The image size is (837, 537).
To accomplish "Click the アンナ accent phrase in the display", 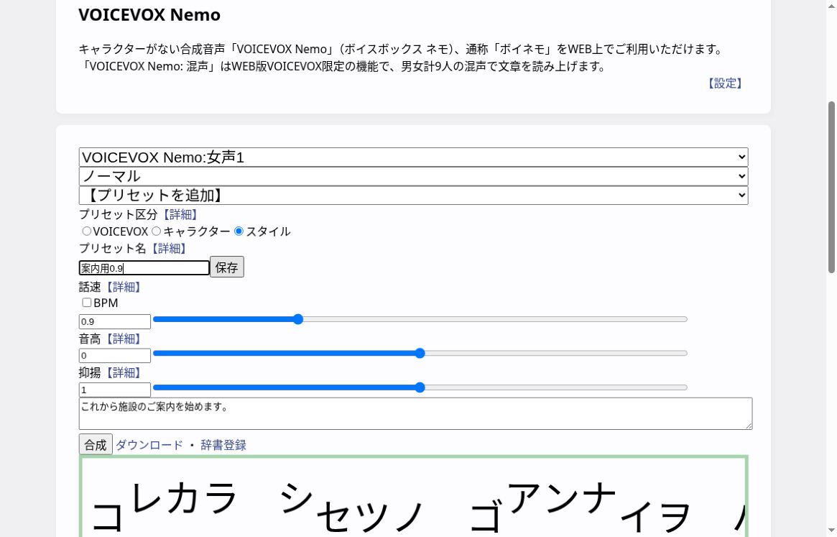I will point(562,497).
